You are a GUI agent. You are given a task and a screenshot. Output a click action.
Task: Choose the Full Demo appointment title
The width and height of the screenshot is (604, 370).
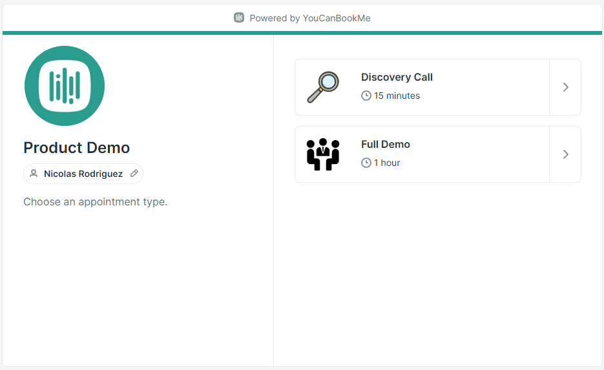pyautogui.click(x=386, y=145)
